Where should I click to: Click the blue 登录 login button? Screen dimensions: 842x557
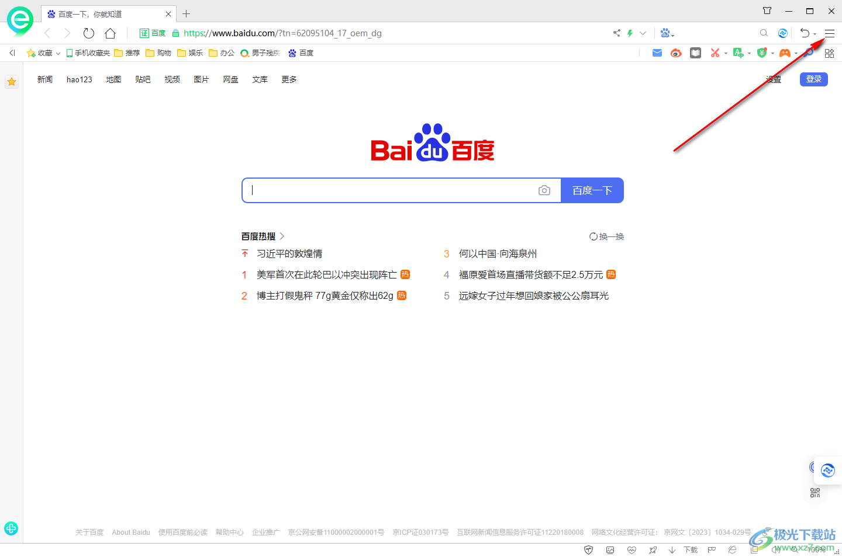coord(814,79)
